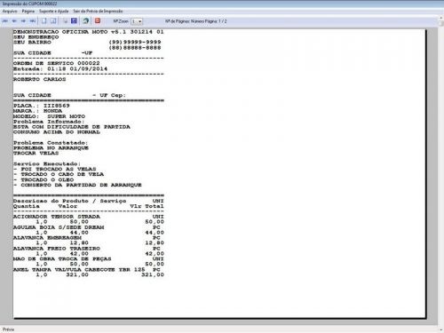Click the Prévia status bar label
The height and width of the screenshot is (333, 444).
pyautogui.click(x=8, y=329)
